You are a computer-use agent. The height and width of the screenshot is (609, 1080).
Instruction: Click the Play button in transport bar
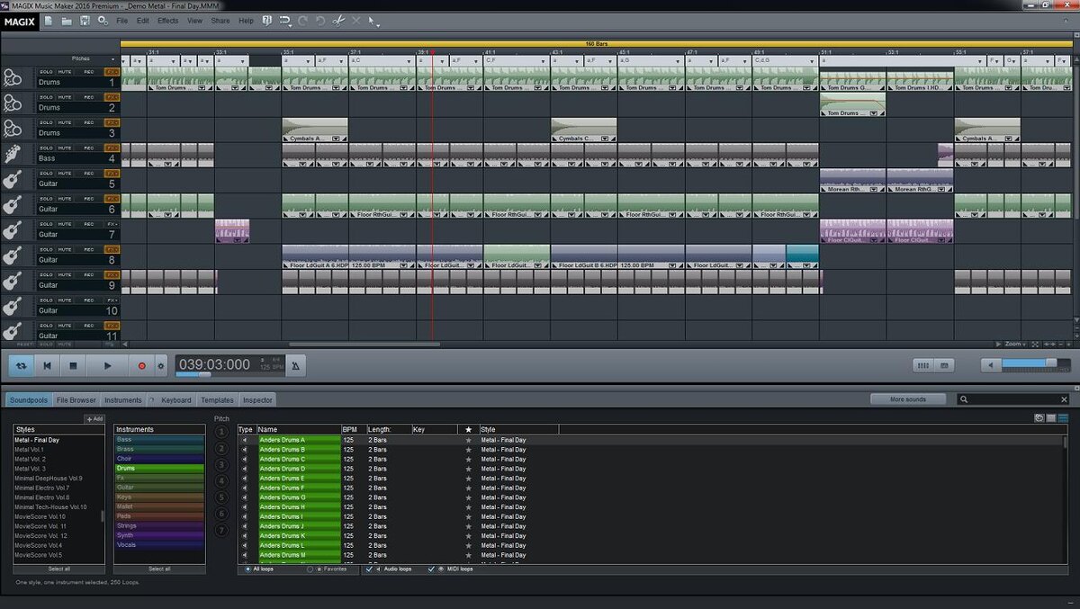tap(107, 366)
